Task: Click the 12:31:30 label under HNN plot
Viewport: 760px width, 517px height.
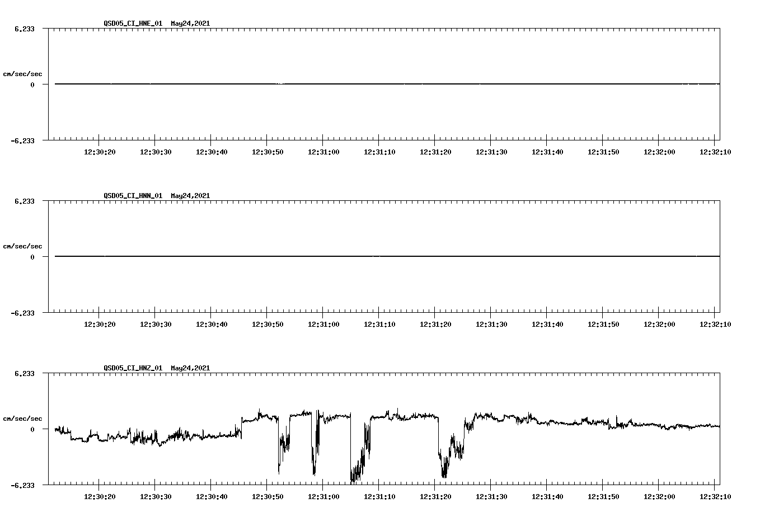Action: pos(491,323)
